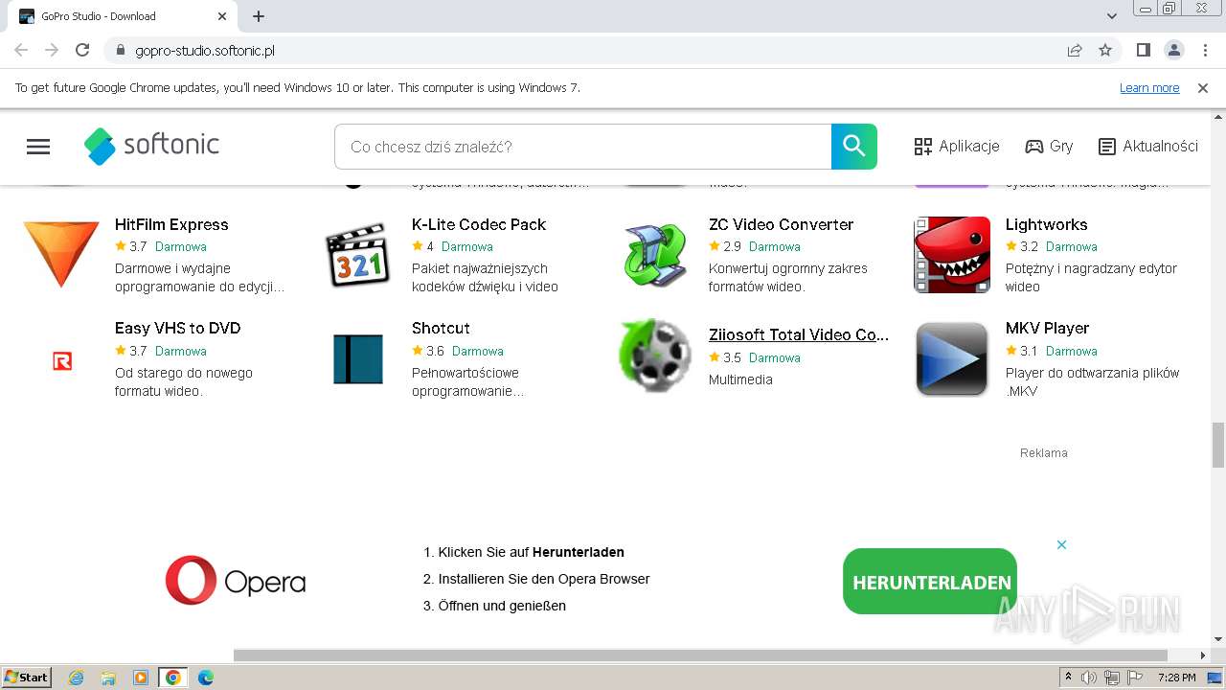Click the 7:28 PM taskbar clock
1226x690 pixels.
click(1176, 678)
